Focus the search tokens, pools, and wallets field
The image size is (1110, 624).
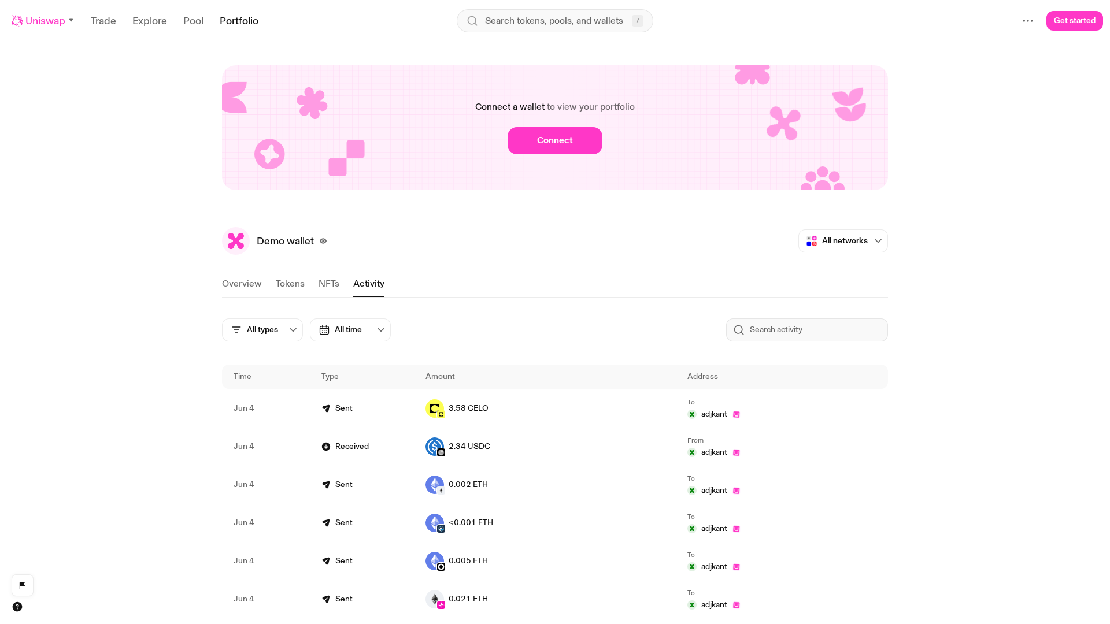click(x=555, y=21)
